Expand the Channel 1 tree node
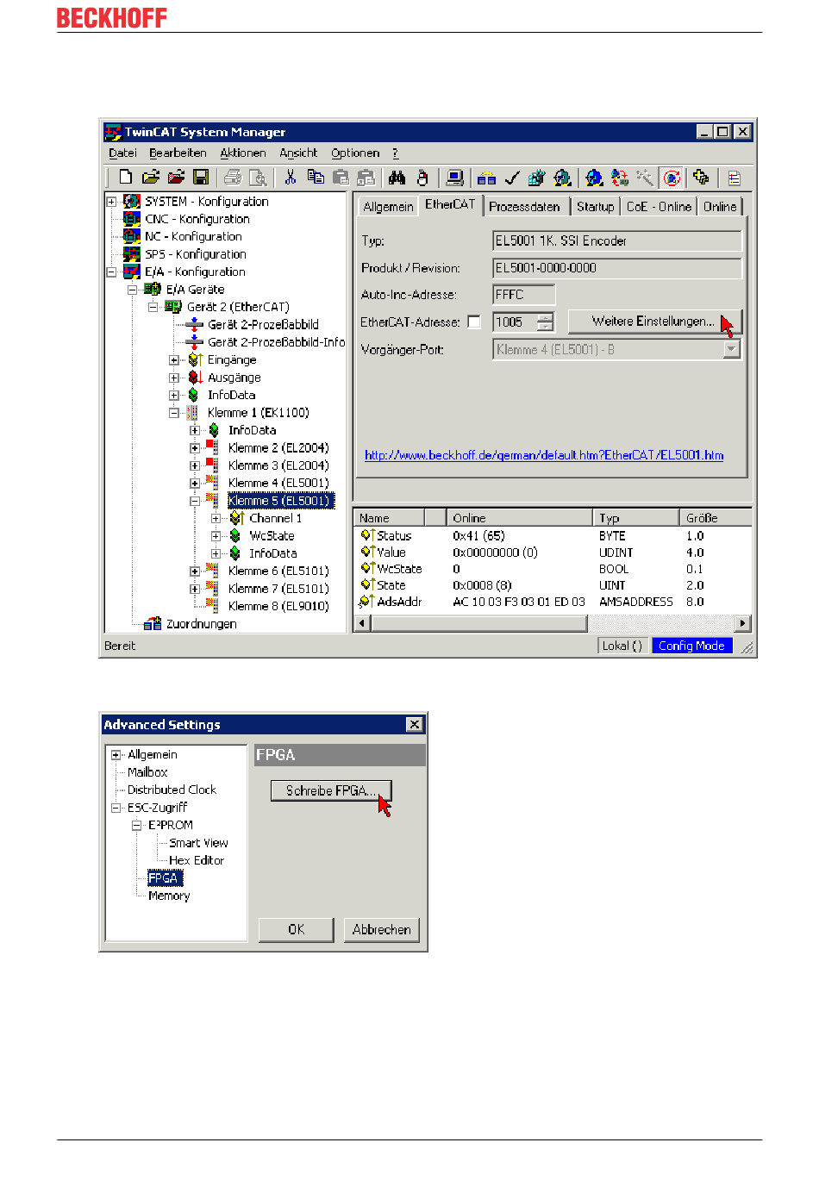 point(216,518)
